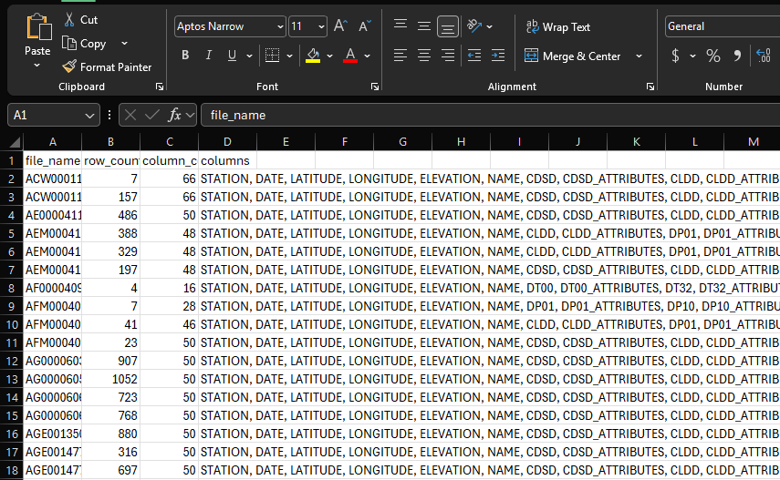780x480 pixels.
Task: Select top vertical align
Action: click(400, 26)
